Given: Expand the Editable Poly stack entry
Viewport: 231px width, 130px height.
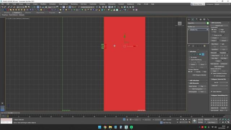Looking at the screenshot, I should click(188, 30).
